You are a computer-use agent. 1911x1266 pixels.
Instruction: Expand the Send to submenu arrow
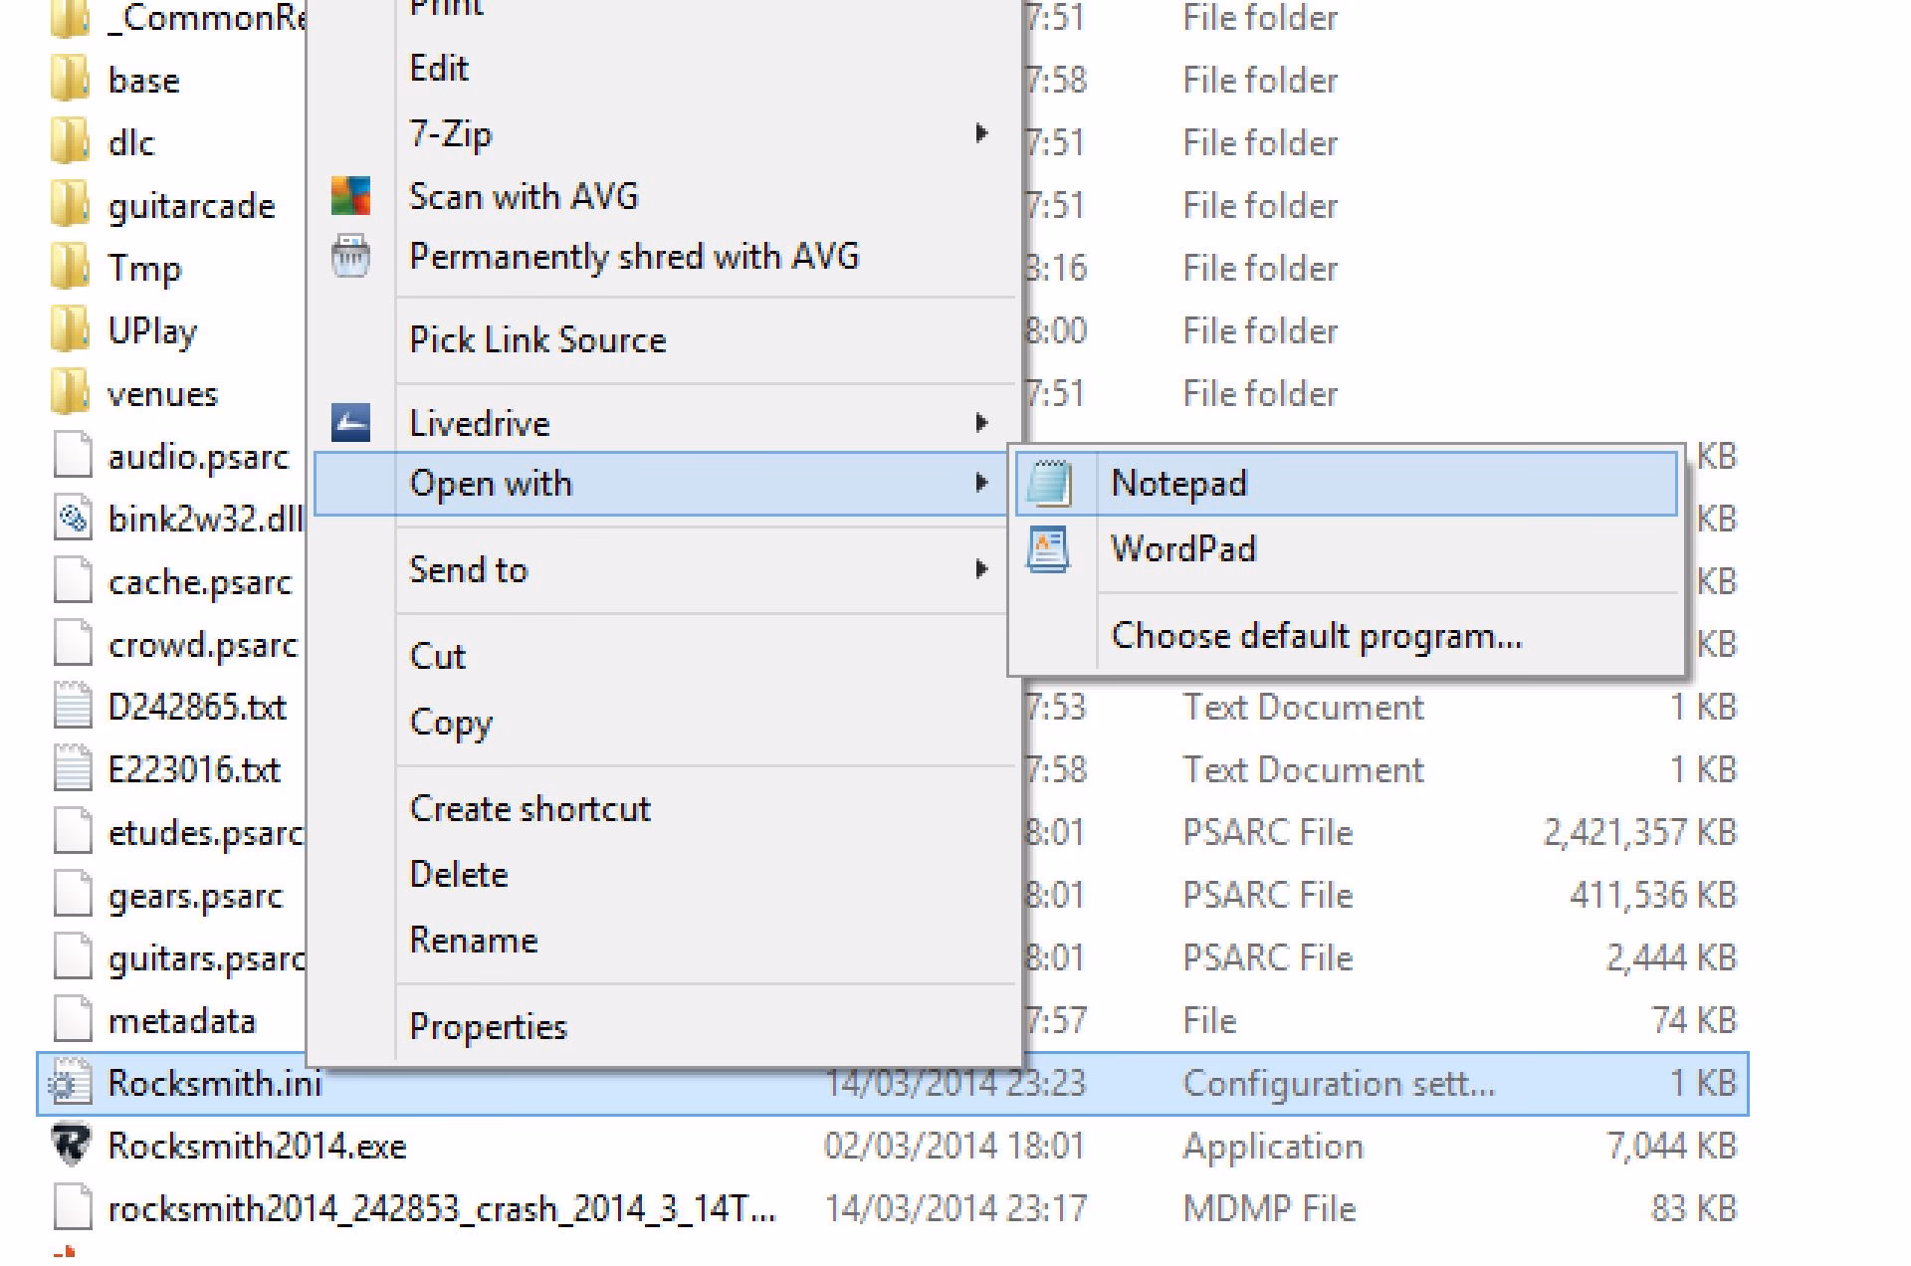pyautogui.click(x=981, y=569)
